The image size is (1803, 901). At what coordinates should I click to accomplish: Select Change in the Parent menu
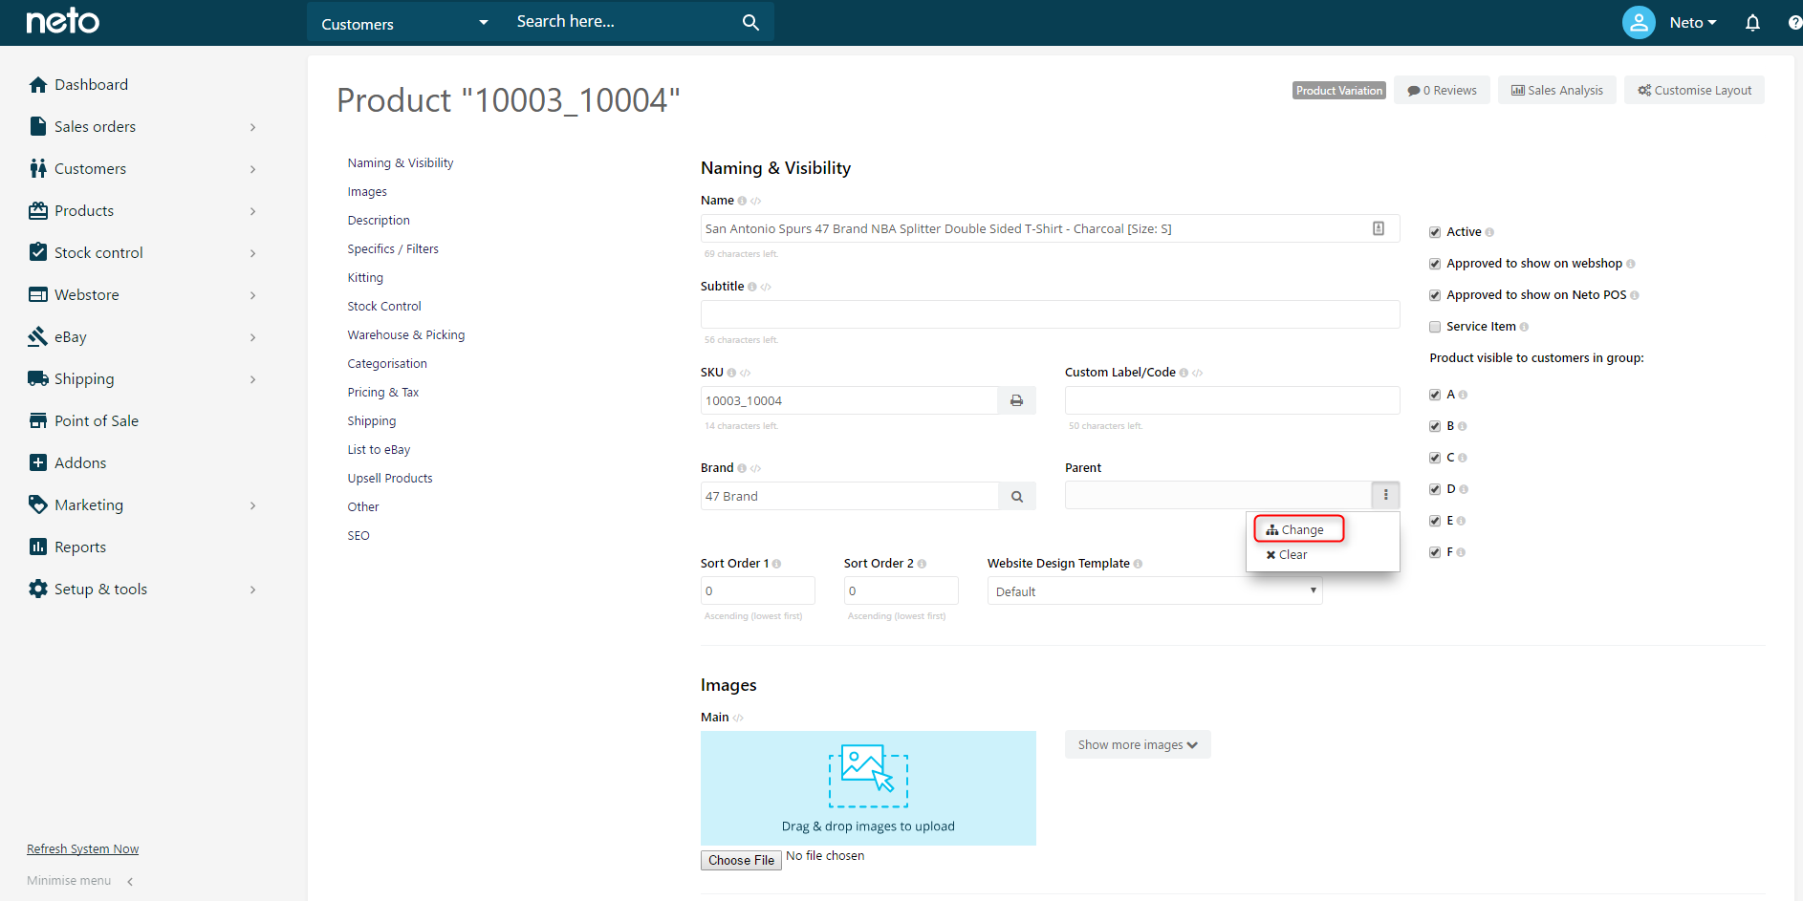[1298, 529]
